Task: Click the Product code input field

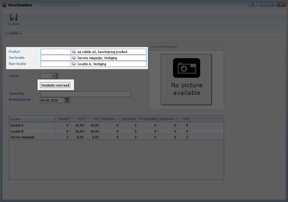Action: [x=55, y=52]
